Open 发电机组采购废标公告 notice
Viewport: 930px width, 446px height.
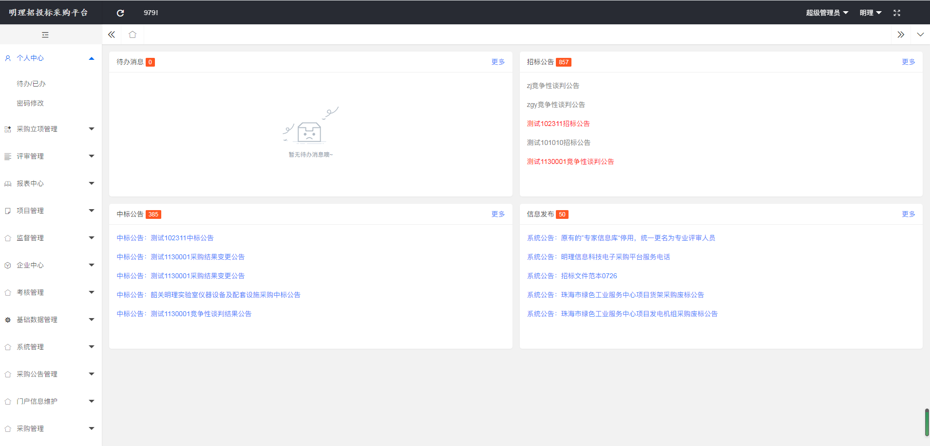coord(622,314)
